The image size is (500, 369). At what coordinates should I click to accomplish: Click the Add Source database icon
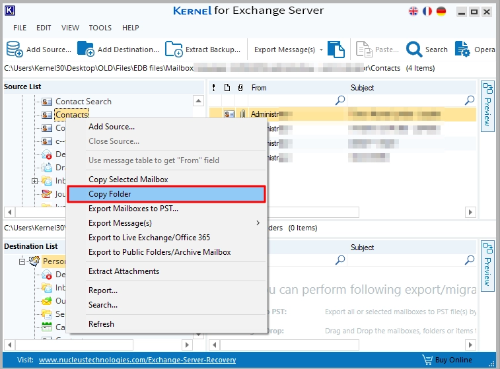(15, 49)
